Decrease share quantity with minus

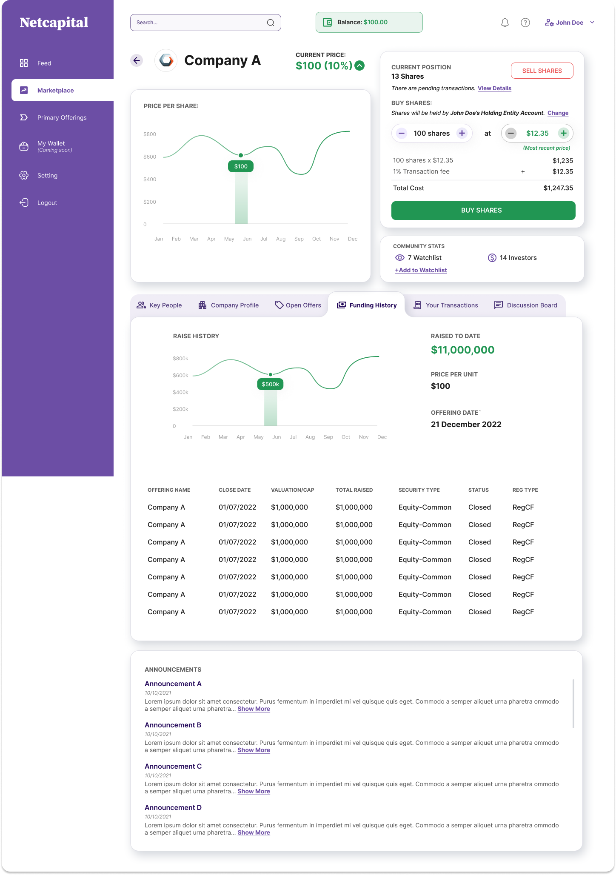[x=402, y=133]
